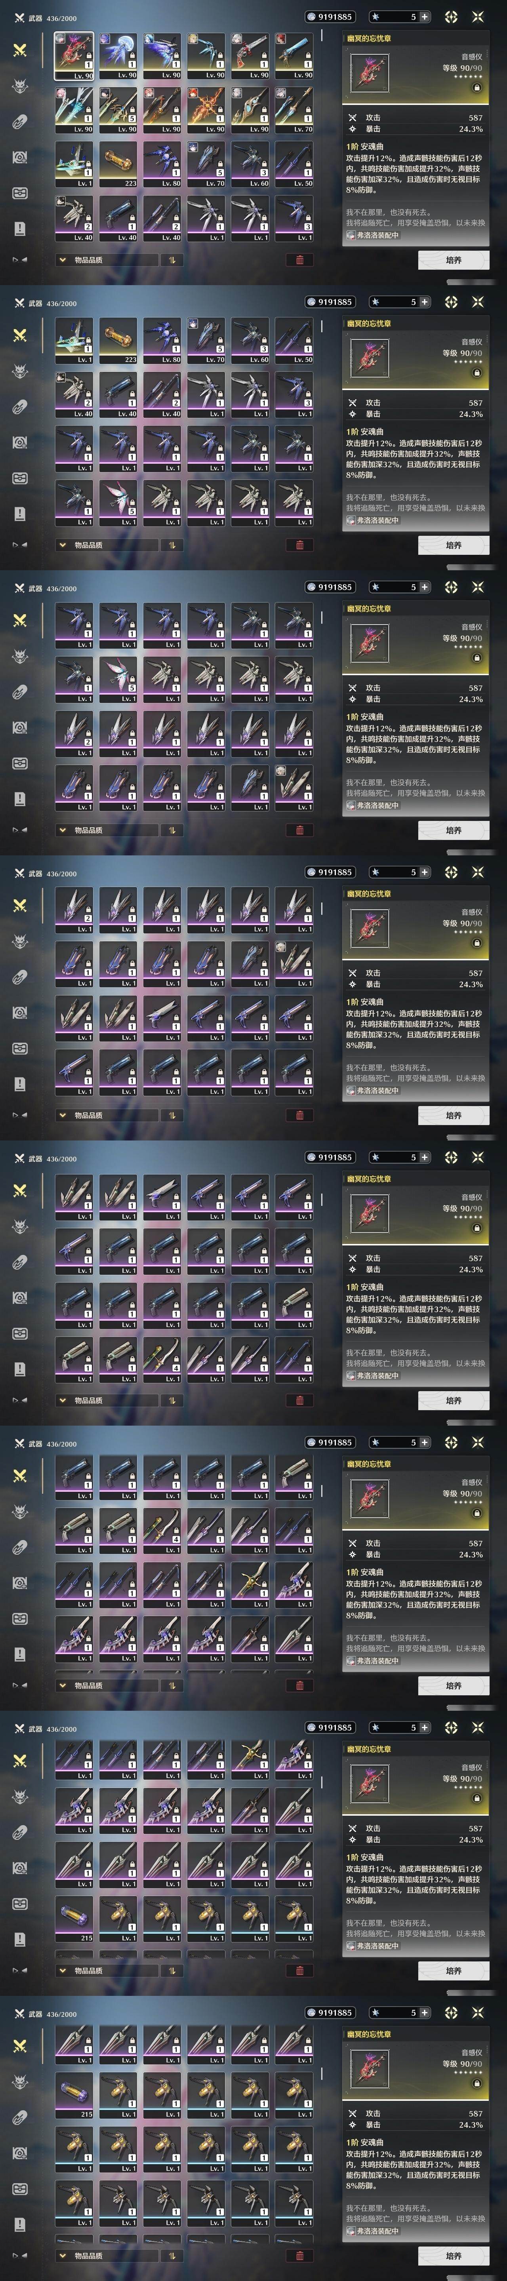Screen dimensions: 507x2281
Task: Toggle the lock under the stars in topmost detail panel
Action: 477,88
